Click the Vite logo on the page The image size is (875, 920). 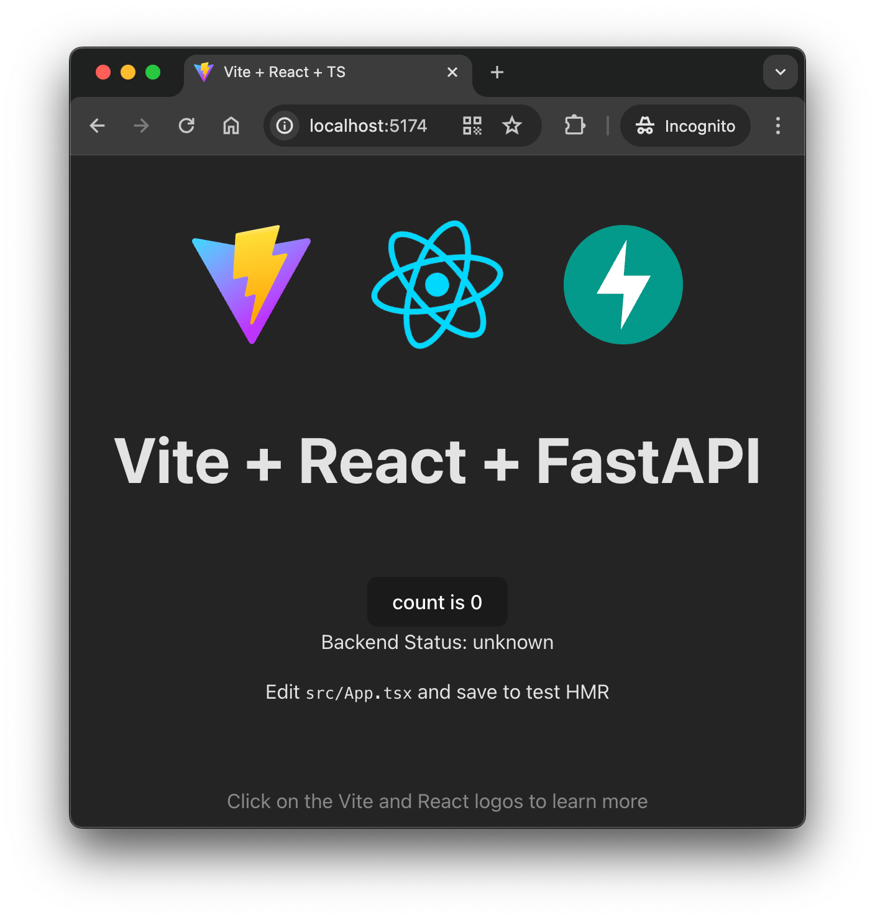pyautogui.click(x=251, y=284)
